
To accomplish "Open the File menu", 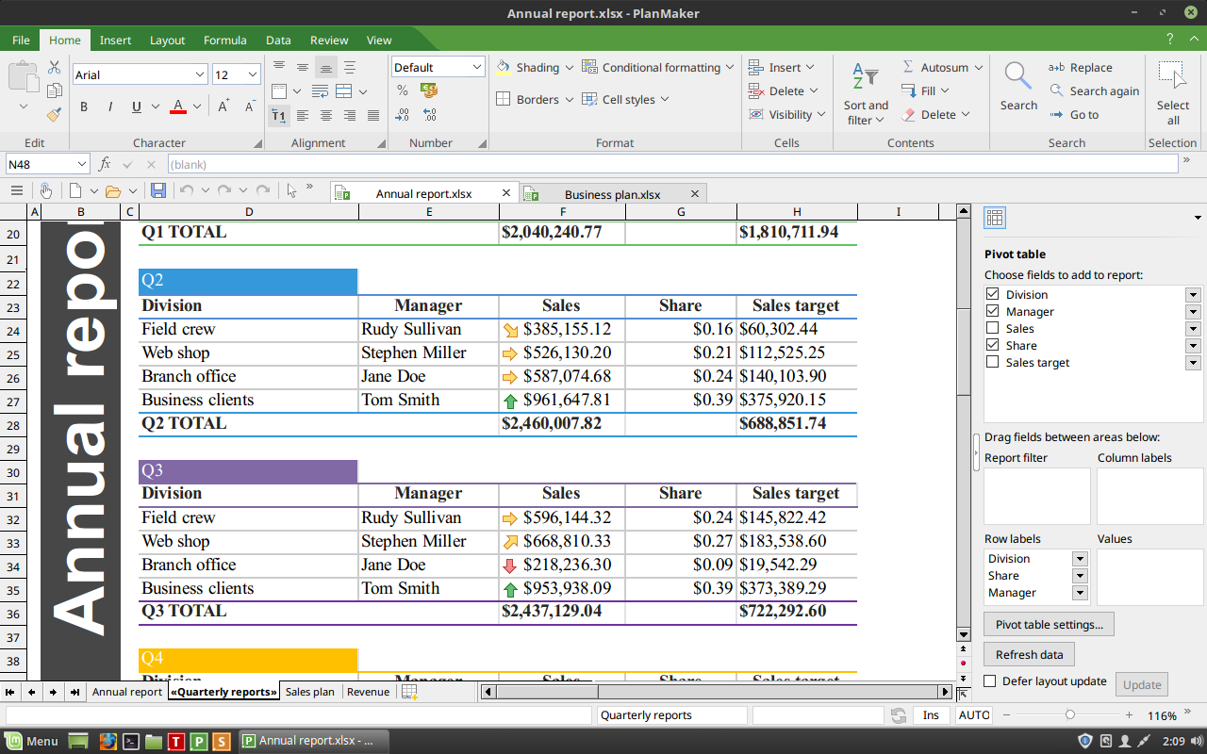I will pyautogui.click(x=21, y=41).
